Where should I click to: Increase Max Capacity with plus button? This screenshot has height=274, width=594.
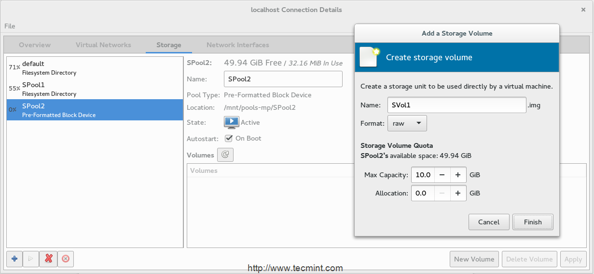[x=458, y=175]
